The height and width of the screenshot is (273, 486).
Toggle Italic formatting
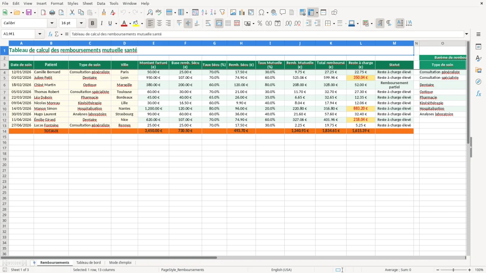(x=102, y=23)
